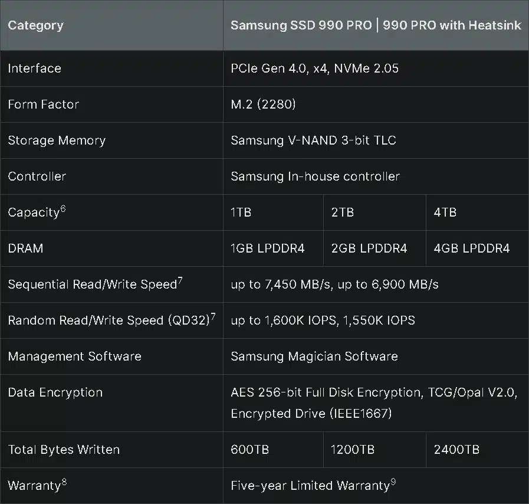
Task: Select the Samsung V-NAND 3-bit TLC cell
Action: [x=313, y=140]
